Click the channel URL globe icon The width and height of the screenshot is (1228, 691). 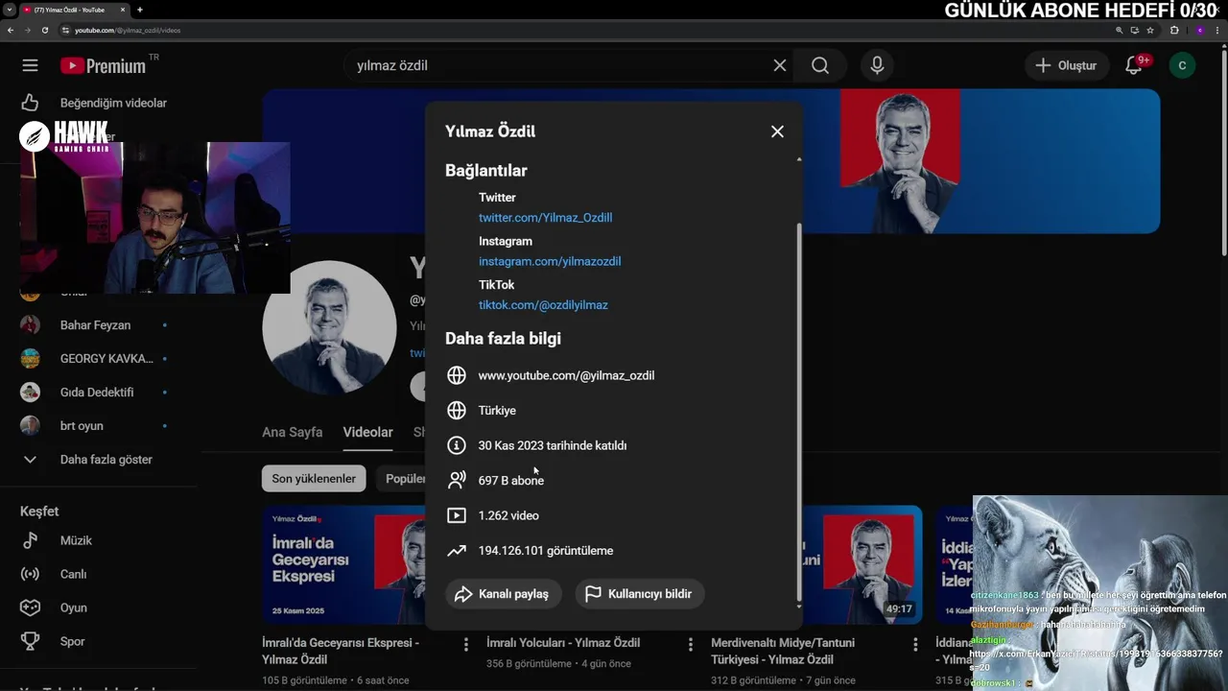[457, 375]
